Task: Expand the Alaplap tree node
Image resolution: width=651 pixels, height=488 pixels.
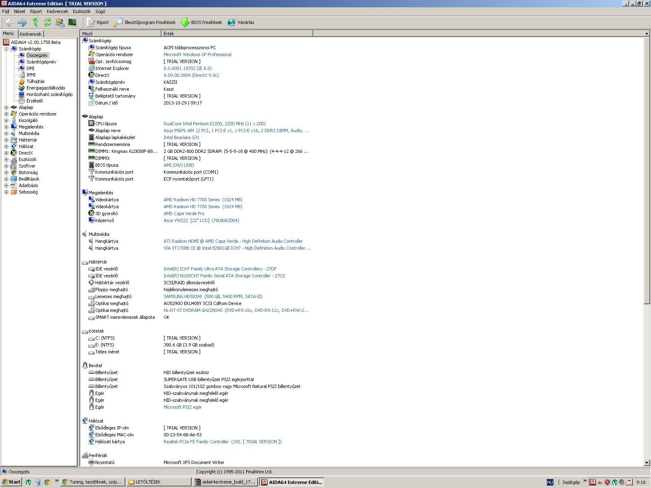Action: [x=7, y=107]
